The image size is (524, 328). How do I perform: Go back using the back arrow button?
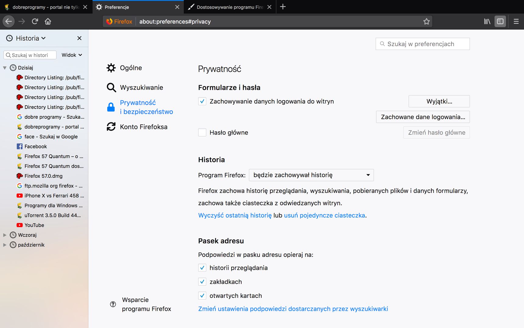9,21
